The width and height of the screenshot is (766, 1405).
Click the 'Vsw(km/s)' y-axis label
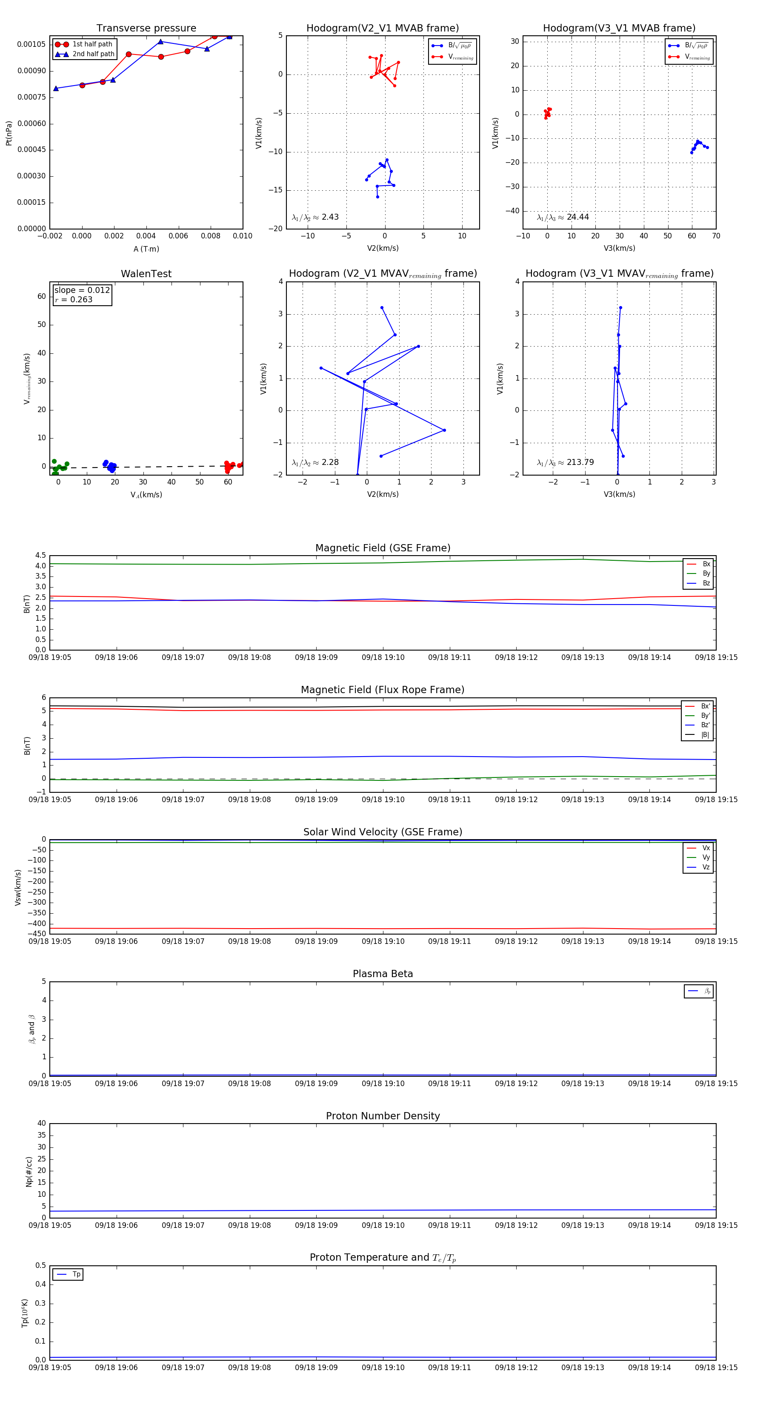pos(18,887)
